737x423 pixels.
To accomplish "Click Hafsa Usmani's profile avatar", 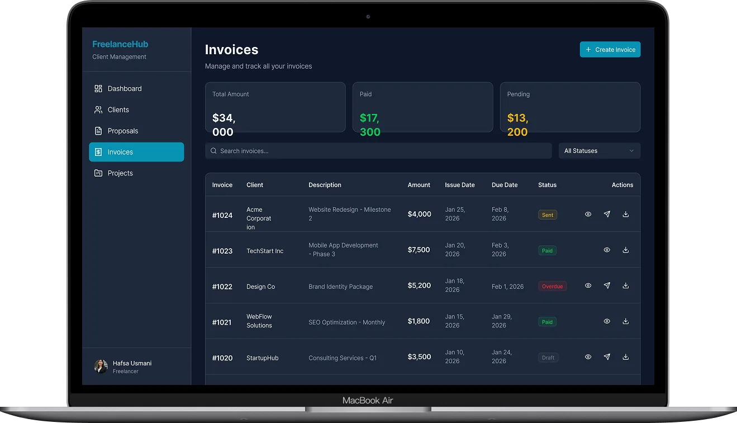I will pos(101,367).
